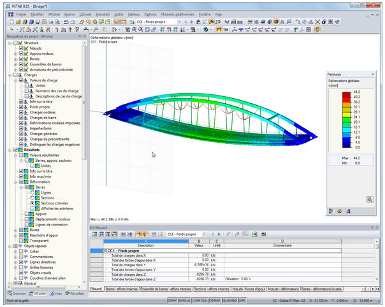Collapse the CC1 - Poids propre table group

[x=106, y=251]
